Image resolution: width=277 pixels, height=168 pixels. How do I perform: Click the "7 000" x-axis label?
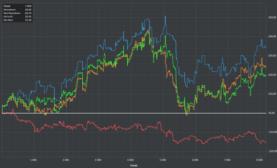[228, 160]
